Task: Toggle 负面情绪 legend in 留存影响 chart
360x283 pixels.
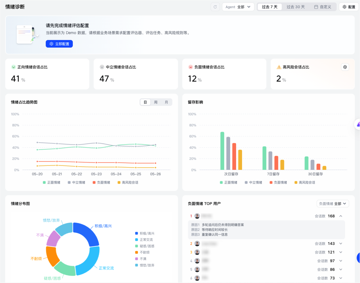Action: click(278, 183)
